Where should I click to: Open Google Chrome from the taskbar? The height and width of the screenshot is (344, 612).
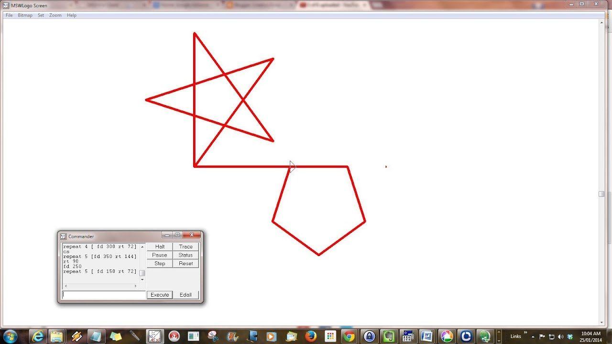pos(350,336)
